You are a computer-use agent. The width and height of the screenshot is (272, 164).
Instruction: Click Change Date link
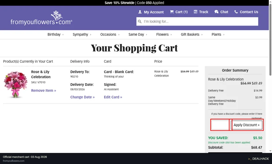coord(83,97)
